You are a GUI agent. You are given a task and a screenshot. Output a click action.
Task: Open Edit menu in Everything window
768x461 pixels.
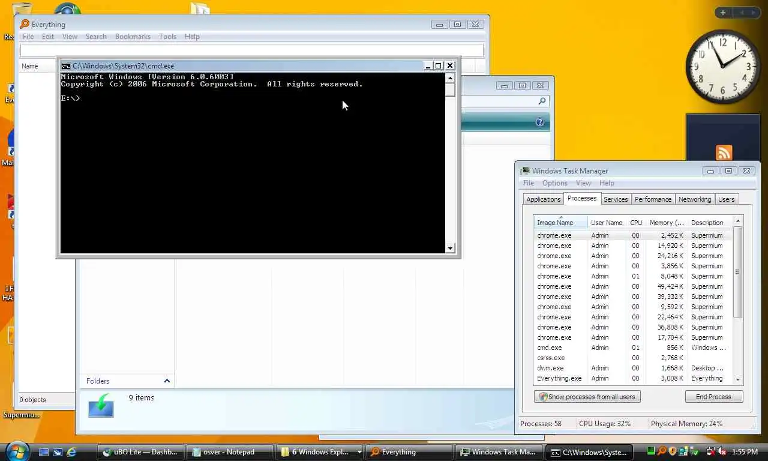tap(48, 37)
